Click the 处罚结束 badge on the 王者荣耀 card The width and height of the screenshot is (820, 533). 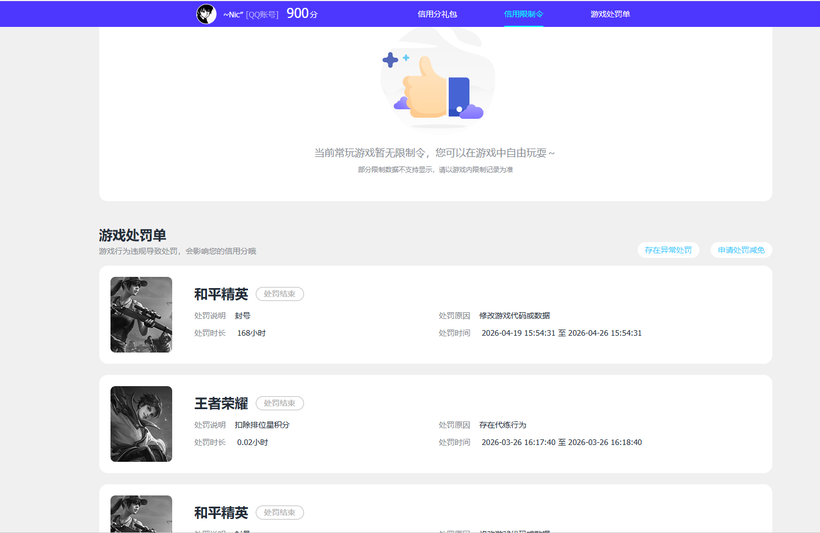click(x=280, y=403)
